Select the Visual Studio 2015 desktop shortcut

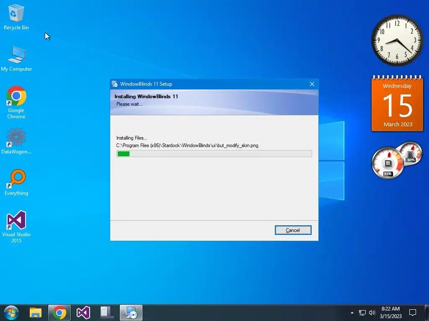(16, 227)
